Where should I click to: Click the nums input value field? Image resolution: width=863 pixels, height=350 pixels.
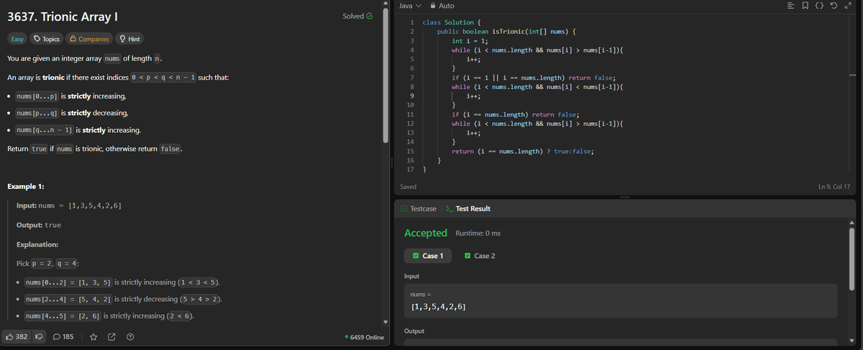(621, 300)
